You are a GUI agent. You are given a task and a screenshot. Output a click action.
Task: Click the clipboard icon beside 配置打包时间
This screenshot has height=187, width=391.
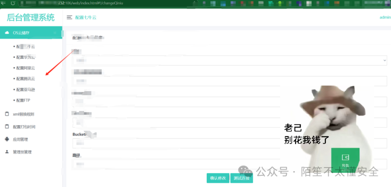(7, 127)
